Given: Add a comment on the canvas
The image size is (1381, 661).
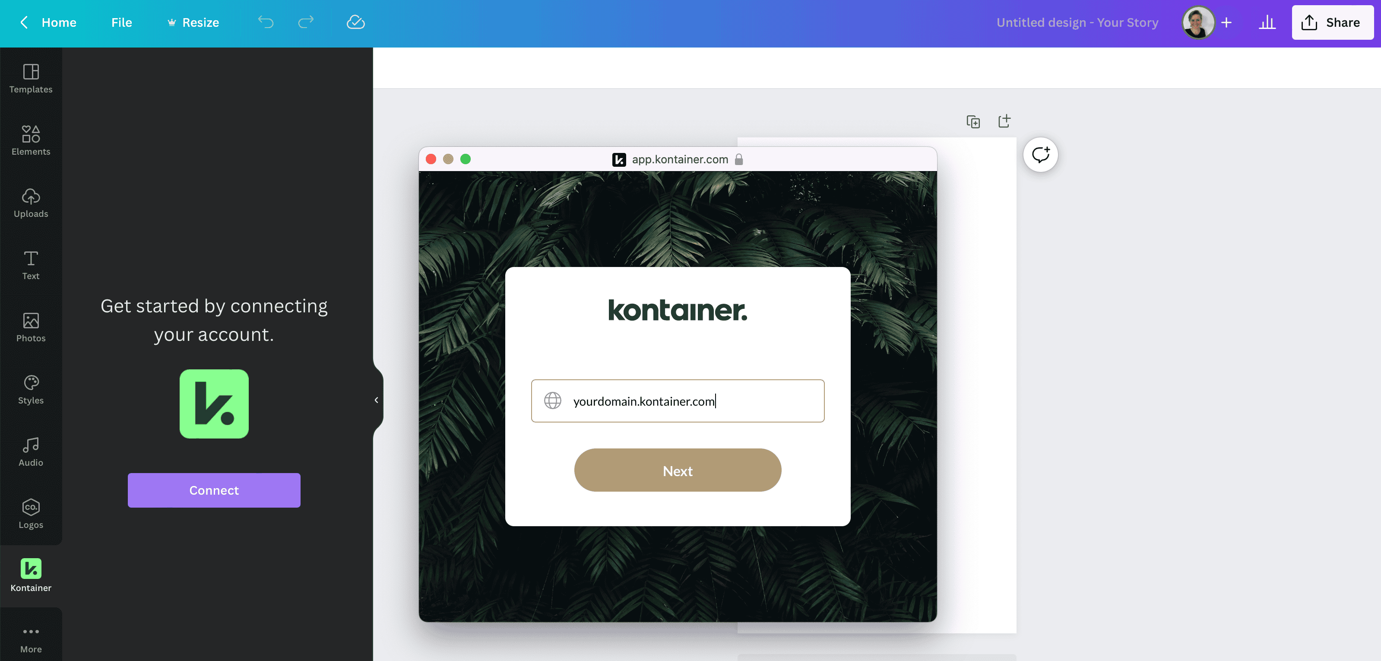Looking at the screenshot, I should point(1040,155).
